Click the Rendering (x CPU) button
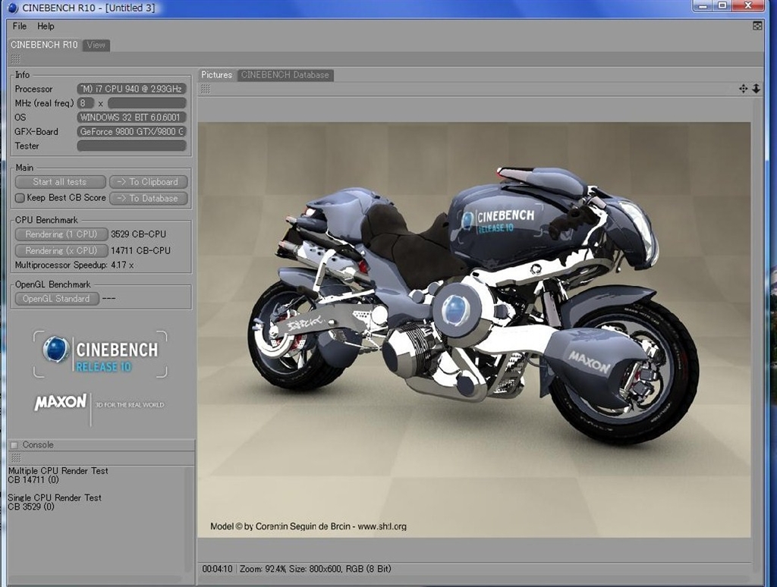The width and height of the screenshot is (777, 587). pos(61,250)
